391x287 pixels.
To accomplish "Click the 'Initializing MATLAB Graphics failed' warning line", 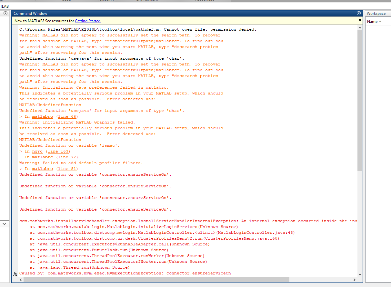I will click(x=77, y=122).
